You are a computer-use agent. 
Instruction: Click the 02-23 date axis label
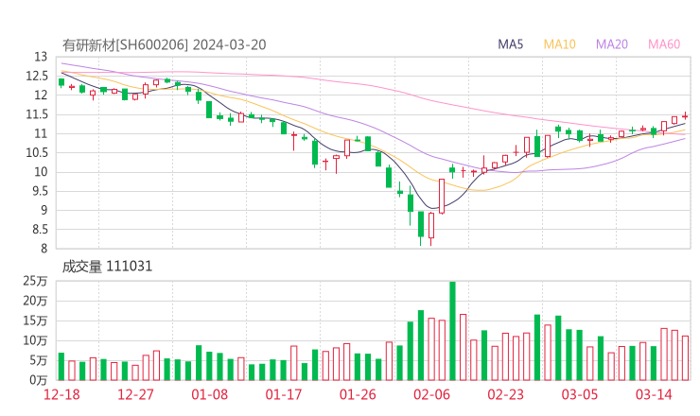tap(505, 394)
